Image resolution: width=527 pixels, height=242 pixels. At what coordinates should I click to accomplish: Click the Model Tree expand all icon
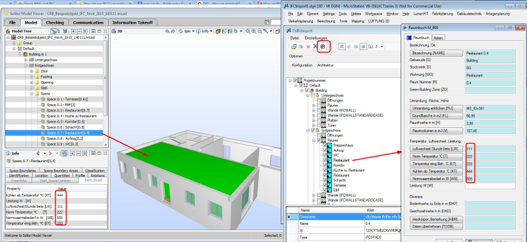click(x=72, y=31)
